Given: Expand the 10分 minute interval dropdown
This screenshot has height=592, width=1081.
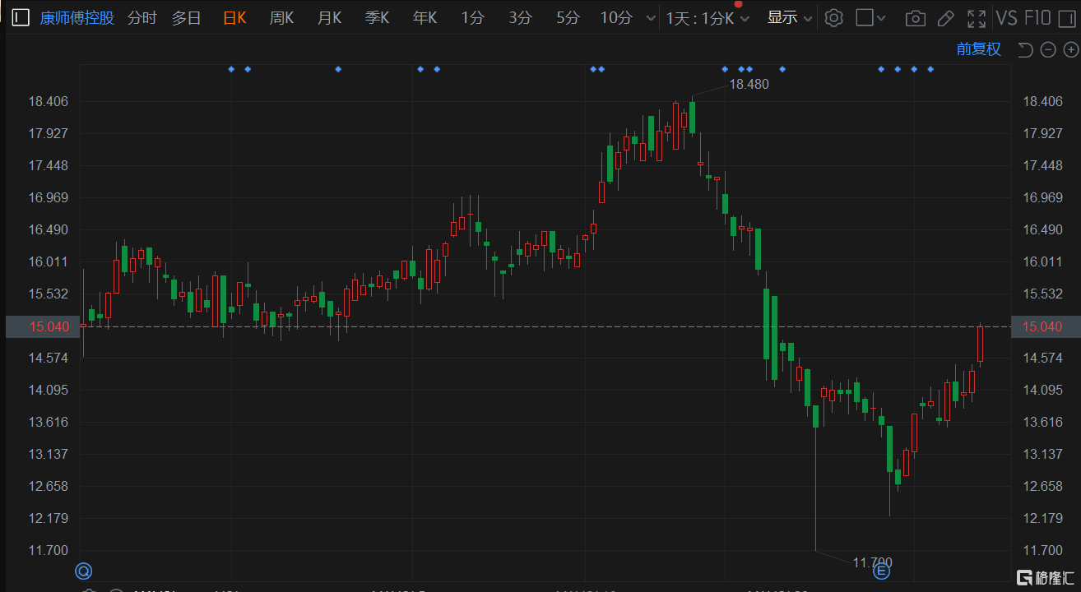Looking at the screenshot, I should click(x=651, y=18).
